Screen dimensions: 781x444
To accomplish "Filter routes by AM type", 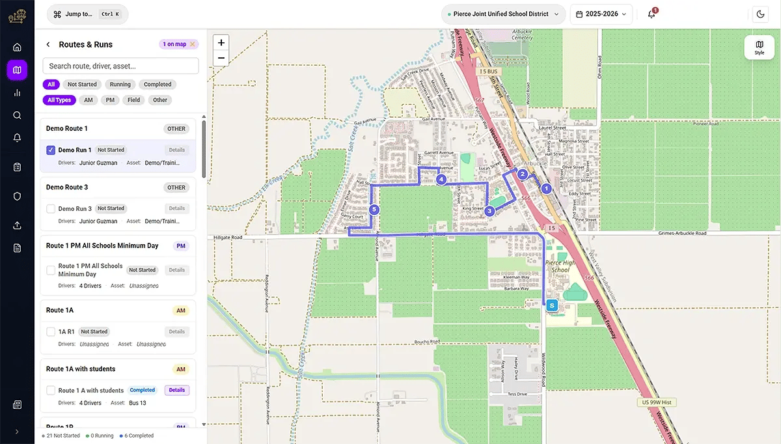I will pos(89,100).
